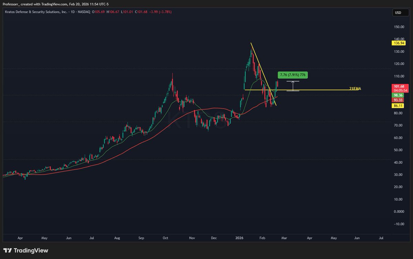
Task: Click 130.00 on the price axis
Action: [400, 52]
